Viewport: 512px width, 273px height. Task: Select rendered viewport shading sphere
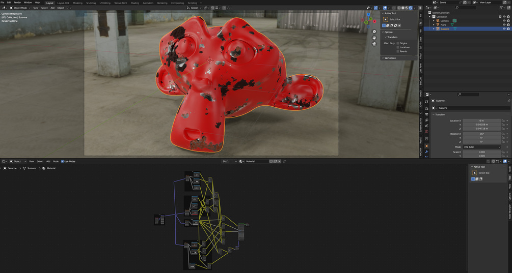pyautogui.click(x=411, y=8)
